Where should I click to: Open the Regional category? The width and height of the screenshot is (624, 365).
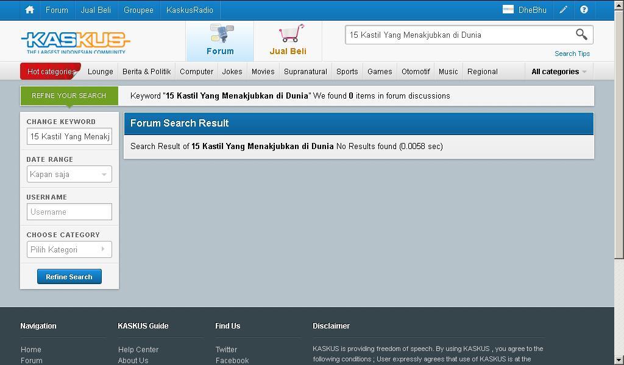click(483, 72)
